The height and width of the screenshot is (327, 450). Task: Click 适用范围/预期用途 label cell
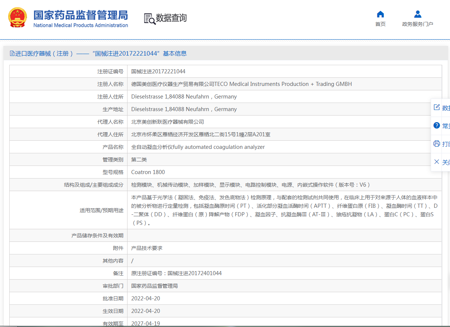(x=68, y=210)
